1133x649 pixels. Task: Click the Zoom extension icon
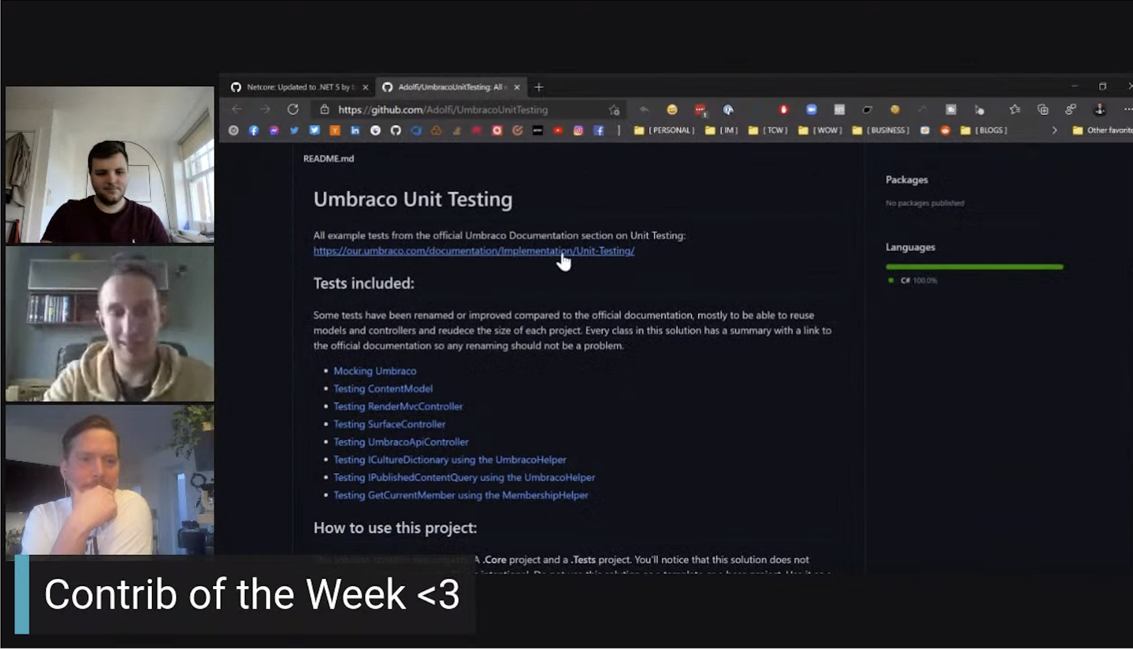[811, 109]
